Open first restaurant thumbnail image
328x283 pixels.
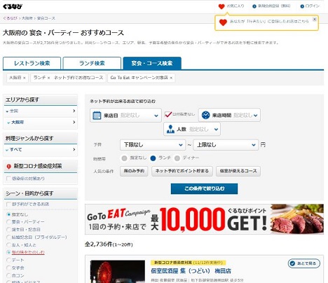118,272
